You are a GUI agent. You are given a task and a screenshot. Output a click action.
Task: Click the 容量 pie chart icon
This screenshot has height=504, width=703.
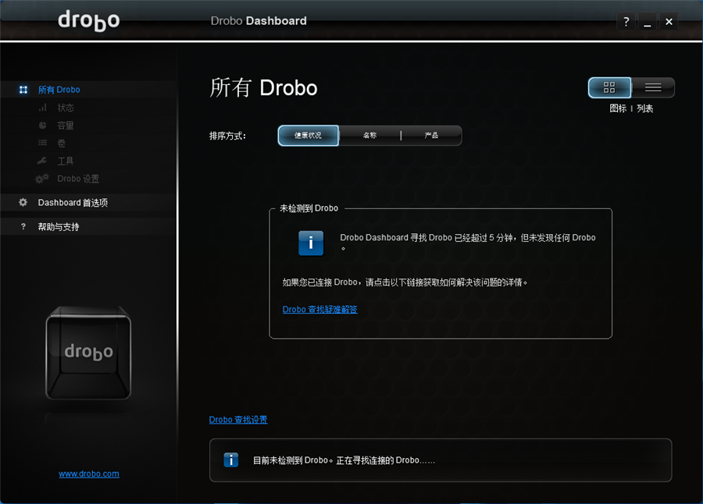42,126
